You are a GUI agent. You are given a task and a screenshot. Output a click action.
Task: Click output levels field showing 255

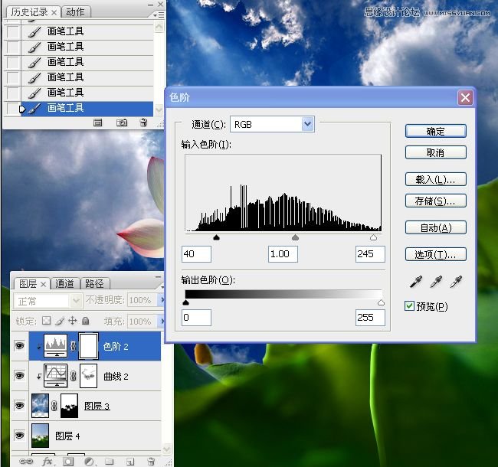[370, 317]
